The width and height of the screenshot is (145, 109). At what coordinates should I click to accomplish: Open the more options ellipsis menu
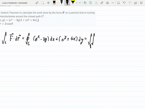click(x=113, y=3)
